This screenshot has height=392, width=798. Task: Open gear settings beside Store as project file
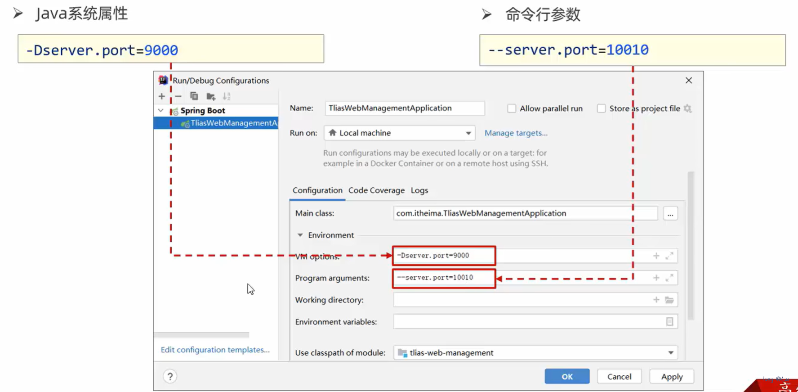coord(687,108)
